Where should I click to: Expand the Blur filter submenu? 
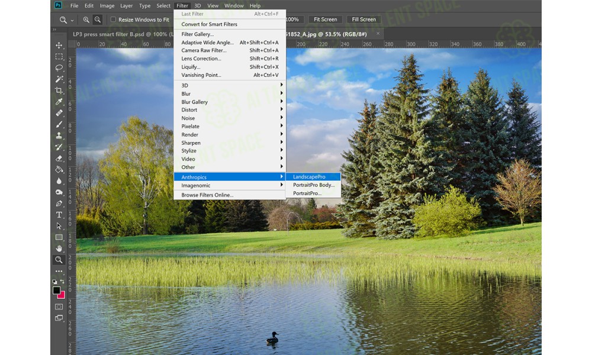(x=230, y=93)
